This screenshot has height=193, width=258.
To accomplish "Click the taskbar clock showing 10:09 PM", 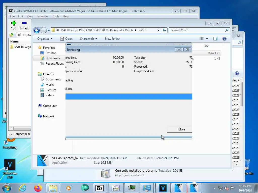I will [245, 188].
